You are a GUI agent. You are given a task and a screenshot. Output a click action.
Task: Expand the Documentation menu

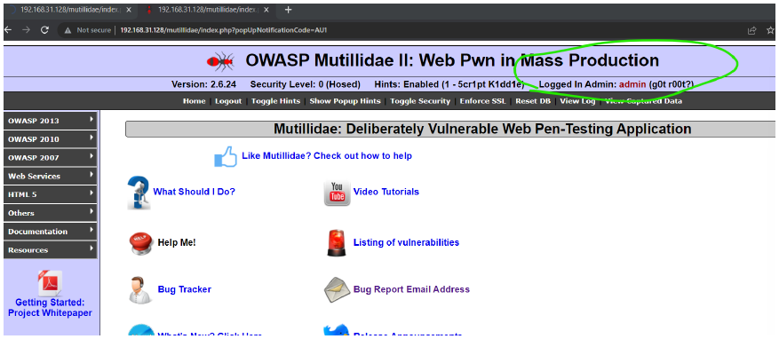pos(50,232)
